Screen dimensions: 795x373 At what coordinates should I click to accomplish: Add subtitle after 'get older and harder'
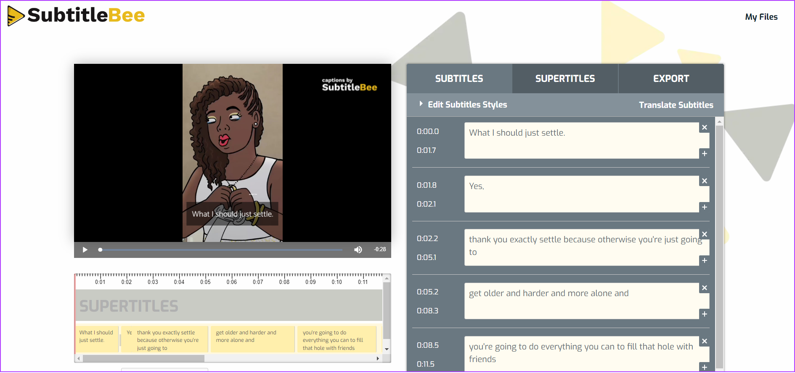pyautogui.click(x=705, y=314)
